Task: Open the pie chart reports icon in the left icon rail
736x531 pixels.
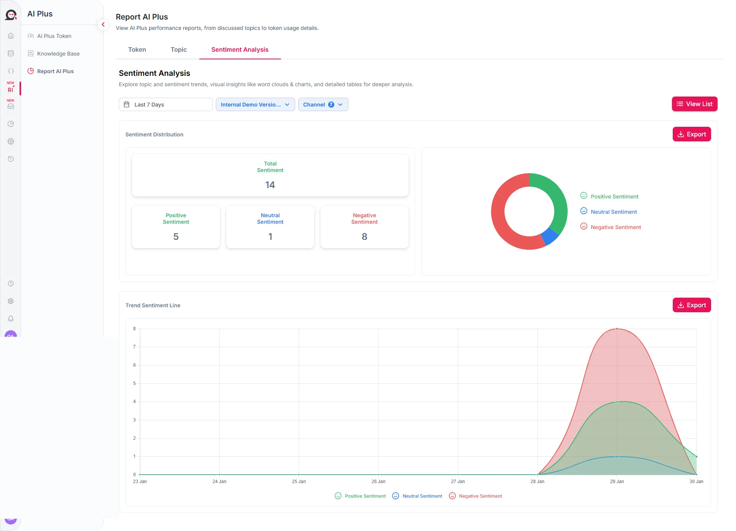Action: (11, 124)
